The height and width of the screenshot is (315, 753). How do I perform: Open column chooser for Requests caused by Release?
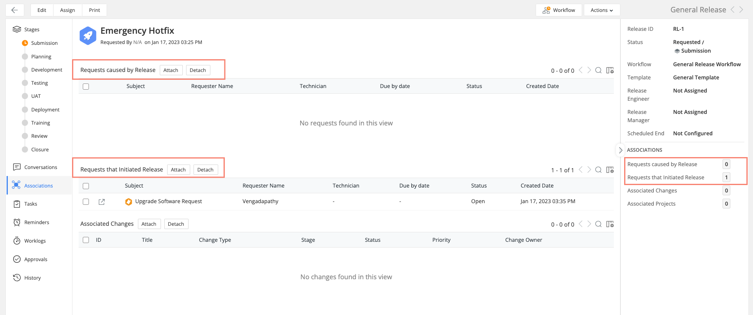click(x=610, y=70)
